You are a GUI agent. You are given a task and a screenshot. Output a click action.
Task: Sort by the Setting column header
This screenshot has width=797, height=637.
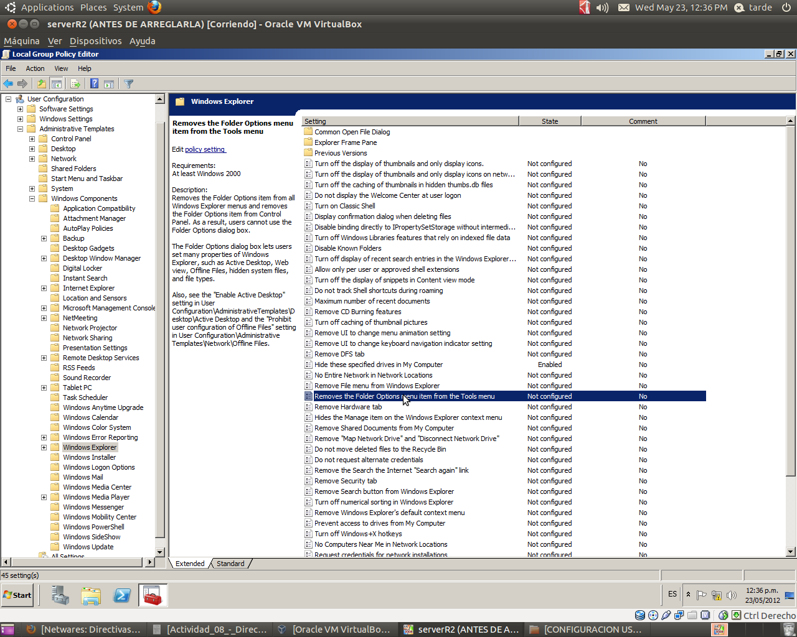tap(410, 121)
